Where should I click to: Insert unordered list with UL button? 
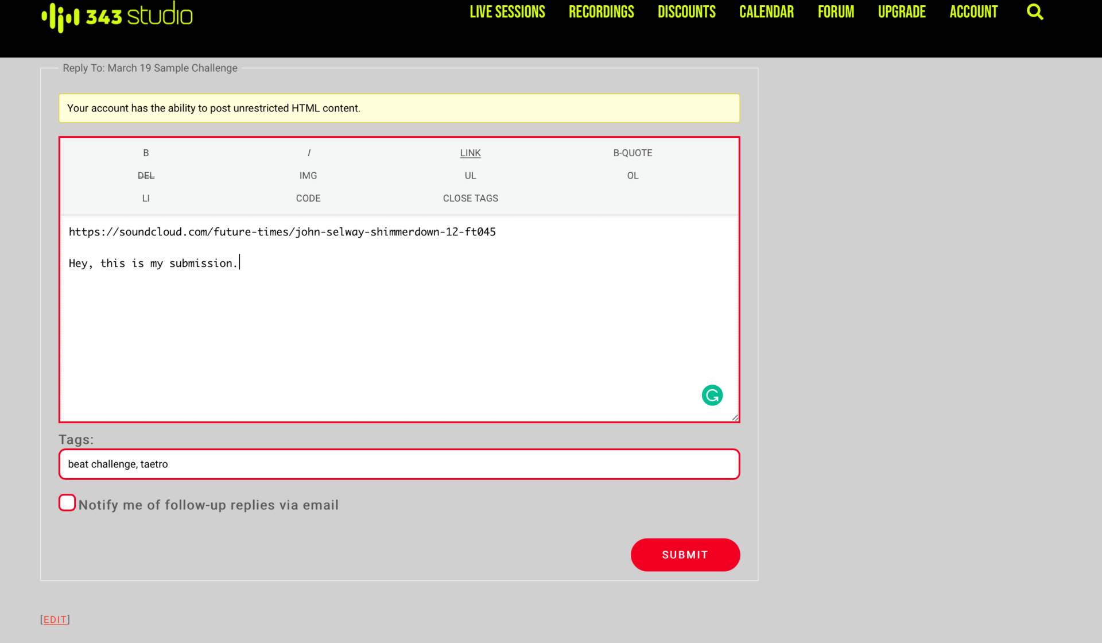point(471,176)
